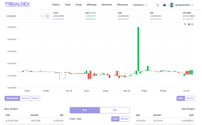Click buy order bid 0.001200
The width and height of the screenshot is (202, 125).
click(x=58, y=121)
